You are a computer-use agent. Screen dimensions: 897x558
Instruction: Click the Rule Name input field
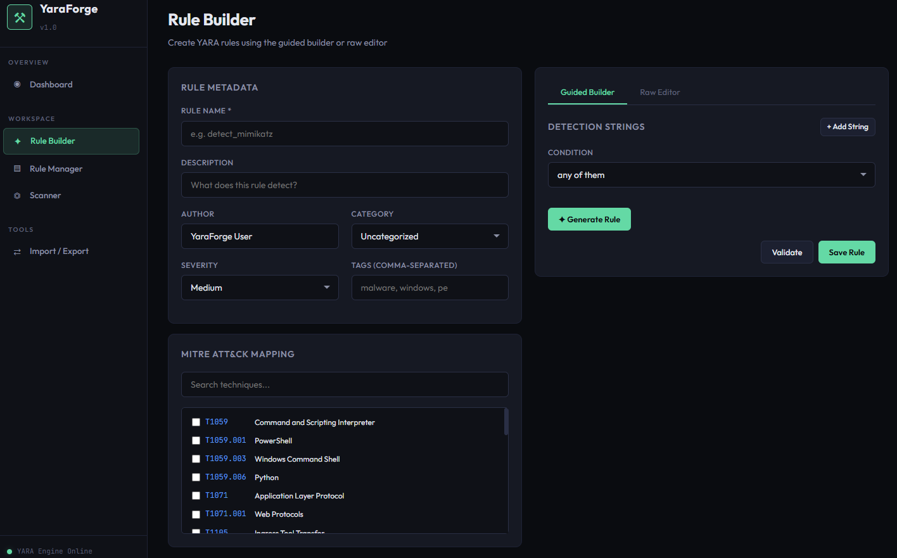coord(345,134)
